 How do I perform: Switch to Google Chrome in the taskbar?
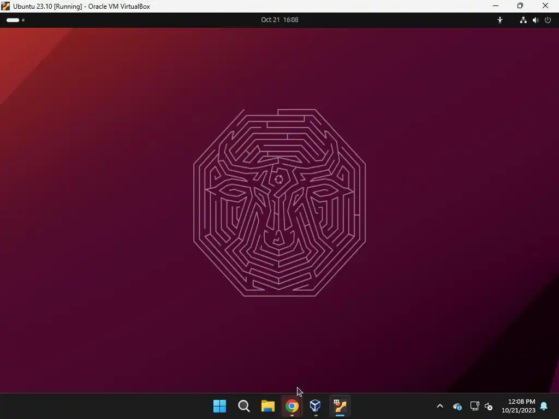pos(292,406)
